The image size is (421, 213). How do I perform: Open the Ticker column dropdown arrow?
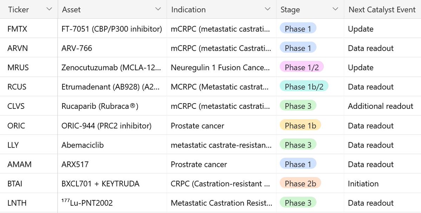click(x=49, y=9)
